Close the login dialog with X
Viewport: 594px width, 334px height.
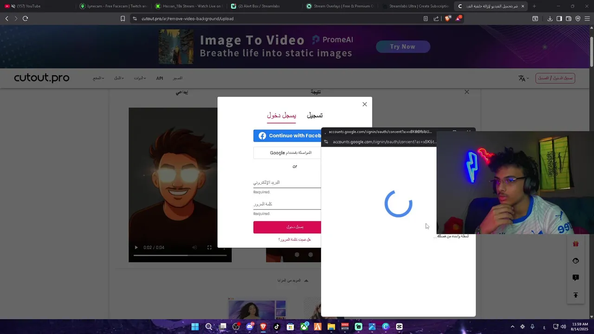click(x=365, y=104)
